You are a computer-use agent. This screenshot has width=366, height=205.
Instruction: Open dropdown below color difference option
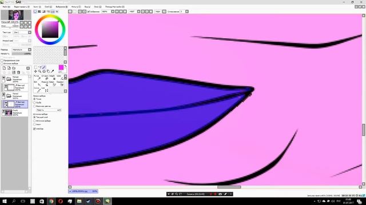(x=49, y=110)
